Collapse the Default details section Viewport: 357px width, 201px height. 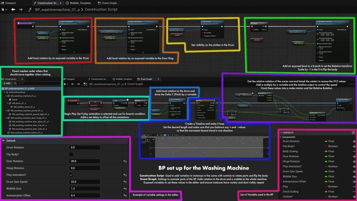[x=3, y=141]
